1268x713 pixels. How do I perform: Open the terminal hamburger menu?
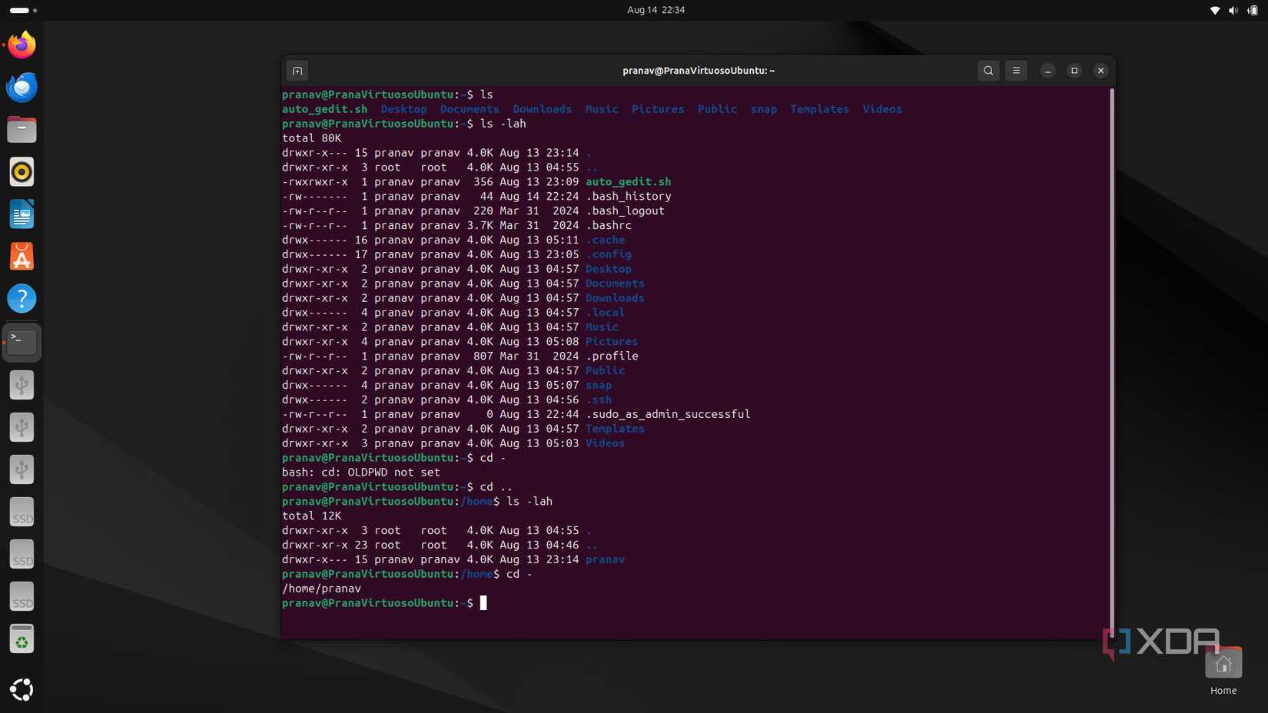[x=1016, y=70]
